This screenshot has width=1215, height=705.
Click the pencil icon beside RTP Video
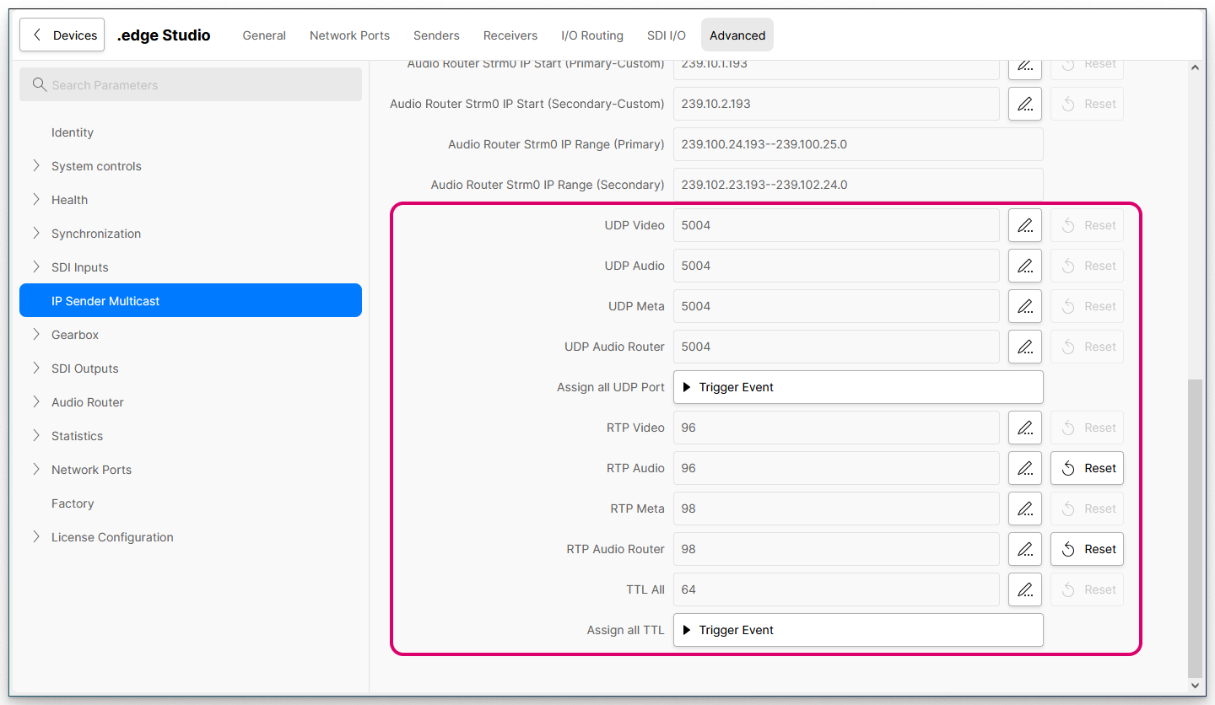(x=1024, y=428)
